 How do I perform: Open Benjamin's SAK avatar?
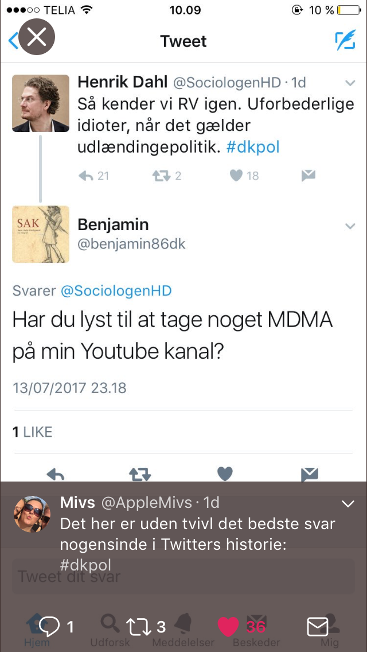pos(41,234)
